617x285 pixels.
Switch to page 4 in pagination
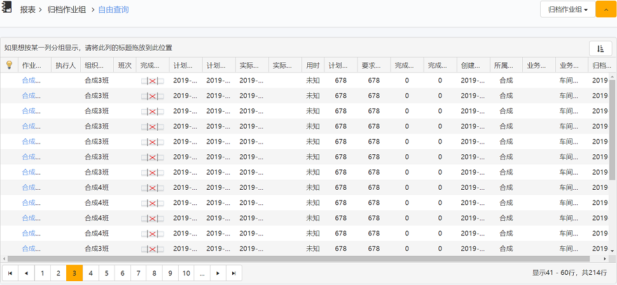pos(90,273)
